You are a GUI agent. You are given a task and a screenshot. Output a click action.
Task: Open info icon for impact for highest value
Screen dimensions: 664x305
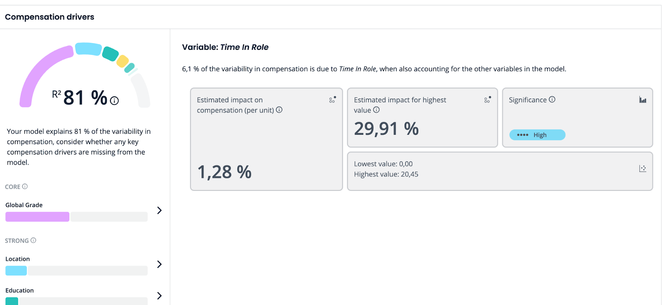coord(376,110)
